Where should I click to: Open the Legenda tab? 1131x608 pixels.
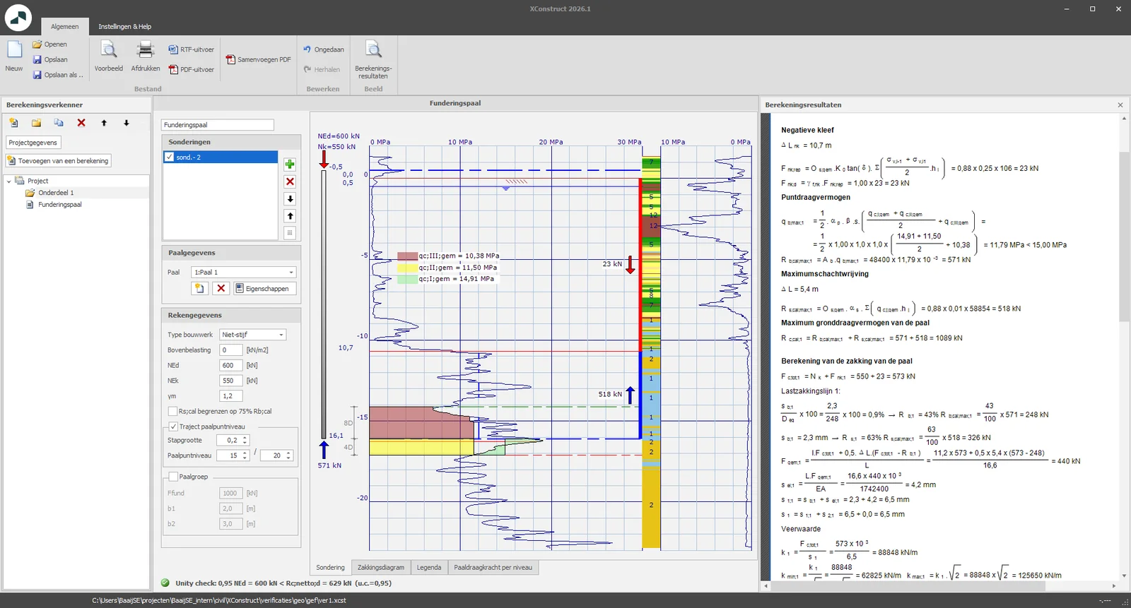pos(428,567)
